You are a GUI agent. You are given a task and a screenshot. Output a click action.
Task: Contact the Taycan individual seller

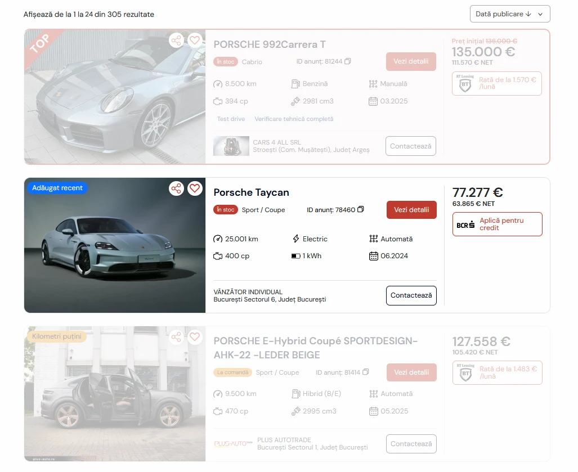pos(411,295)
